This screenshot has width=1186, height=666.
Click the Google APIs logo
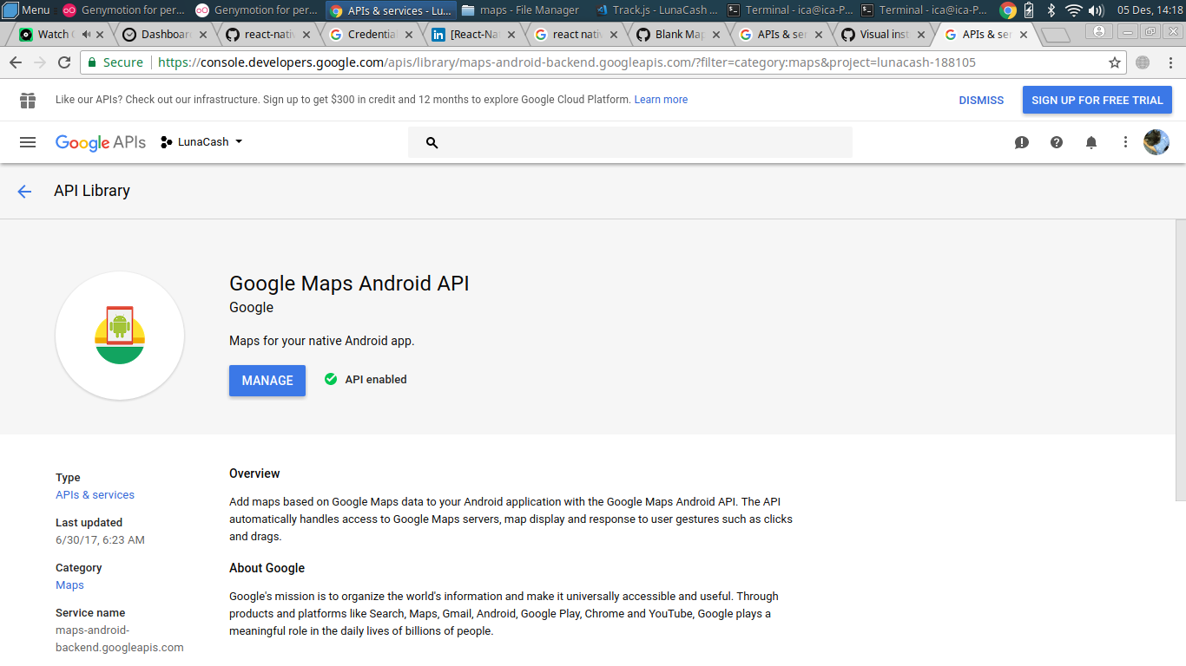[100, 142]
